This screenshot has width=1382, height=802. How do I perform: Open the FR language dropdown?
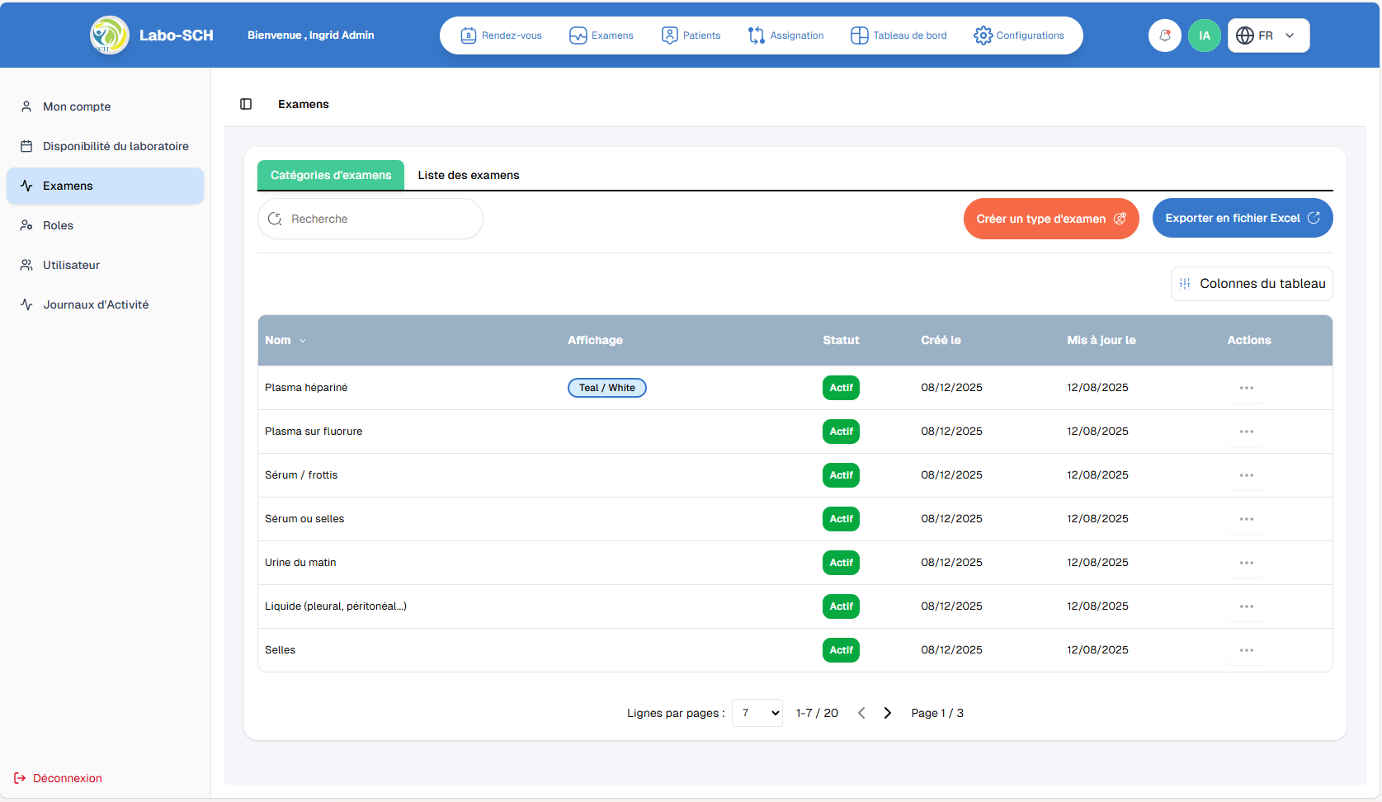pyautogui.click(x=1268, y=35)
